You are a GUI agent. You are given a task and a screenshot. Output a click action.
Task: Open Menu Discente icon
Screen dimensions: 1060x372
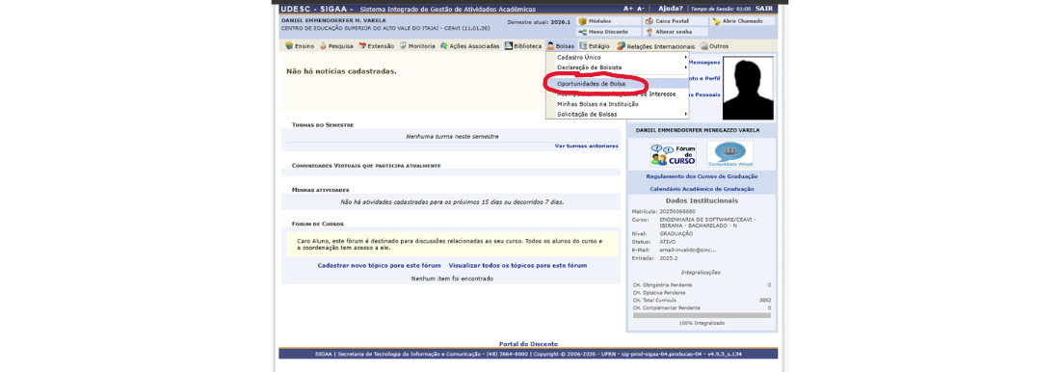tap(582, 32)
